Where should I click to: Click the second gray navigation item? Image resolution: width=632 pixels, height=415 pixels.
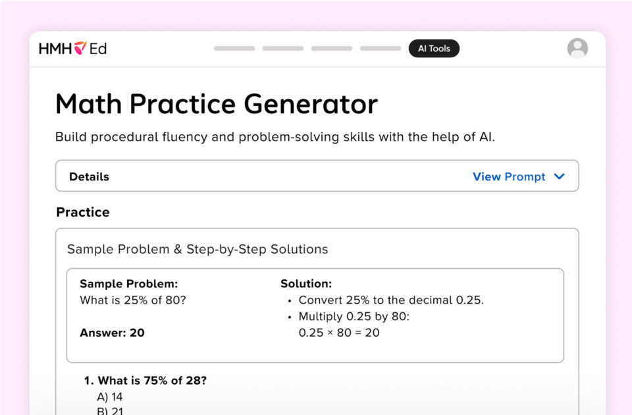282,48
